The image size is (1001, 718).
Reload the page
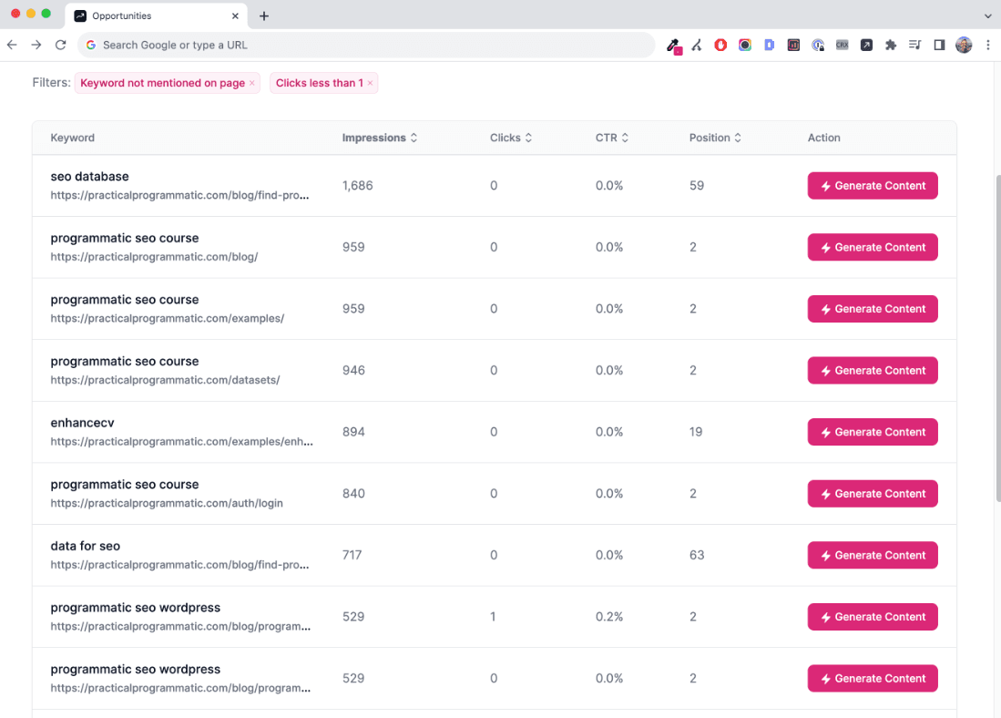click(x=61, y=45)
